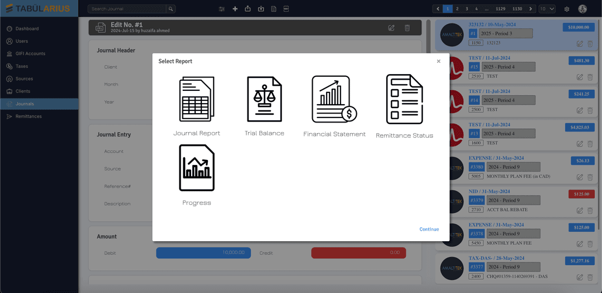Click edit icon in Edit No. #1 header
This screenshot has height=293, width=602.
pos(391,28)
